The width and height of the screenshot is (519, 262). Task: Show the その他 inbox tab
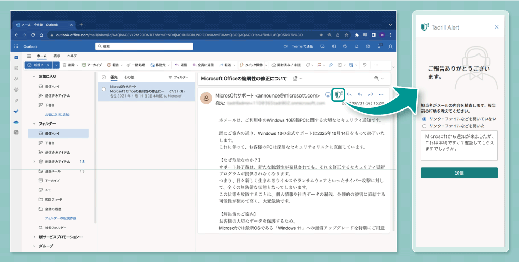pyautogui.click(x=129, y=77)
